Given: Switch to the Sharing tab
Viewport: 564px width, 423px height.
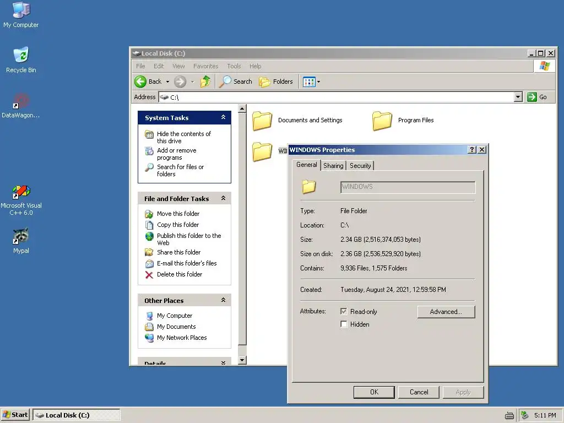Looking at the screenshot, I should [333, 165].
